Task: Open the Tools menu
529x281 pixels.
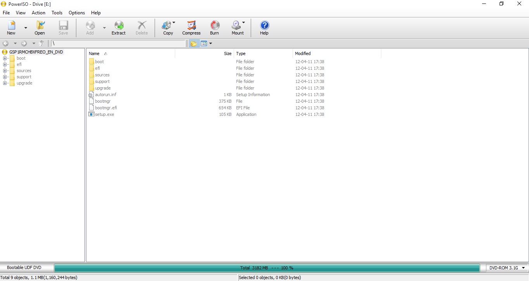Action: click(x=57, y=13)
